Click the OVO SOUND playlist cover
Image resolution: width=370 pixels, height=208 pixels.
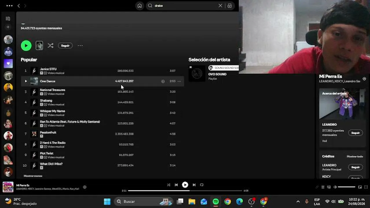point(197,73)
